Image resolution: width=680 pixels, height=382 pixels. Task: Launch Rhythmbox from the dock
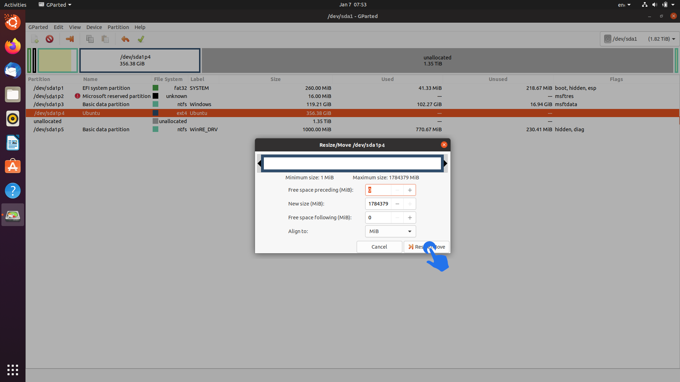13,118
